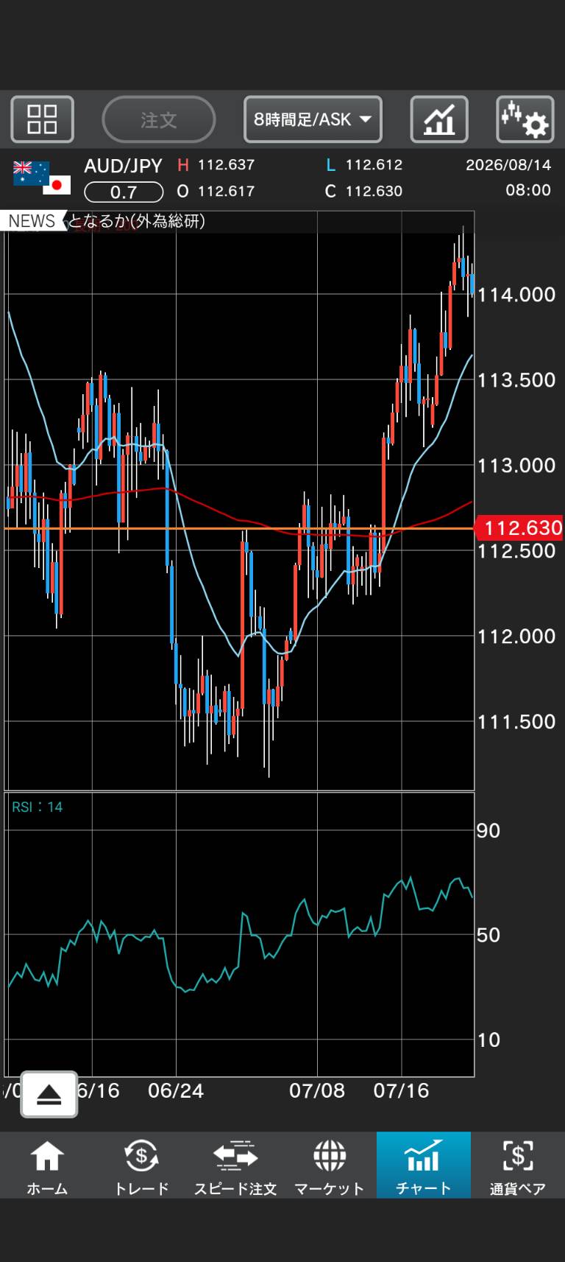Tap the RSI : 14 indicator label
This screenshot has width=565, height=1262.
point(37,807)
